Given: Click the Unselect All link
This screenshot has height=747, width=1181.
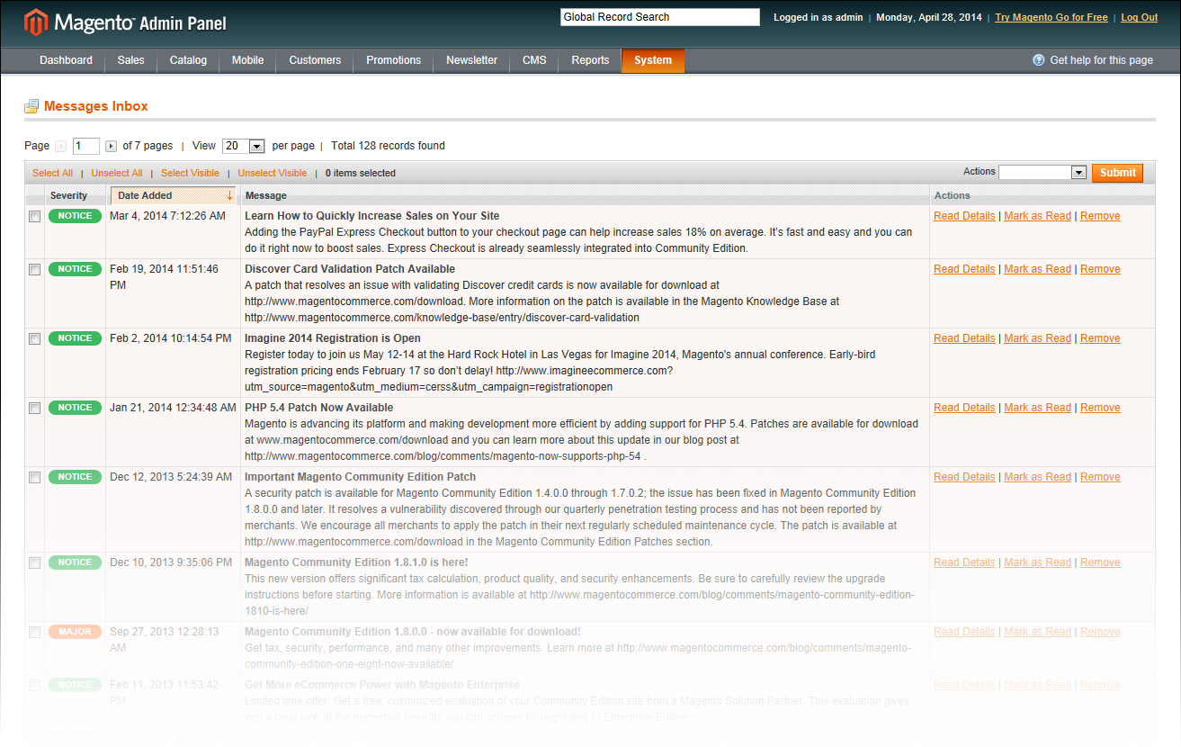Looking at the screenshot, I should (116, 173).
